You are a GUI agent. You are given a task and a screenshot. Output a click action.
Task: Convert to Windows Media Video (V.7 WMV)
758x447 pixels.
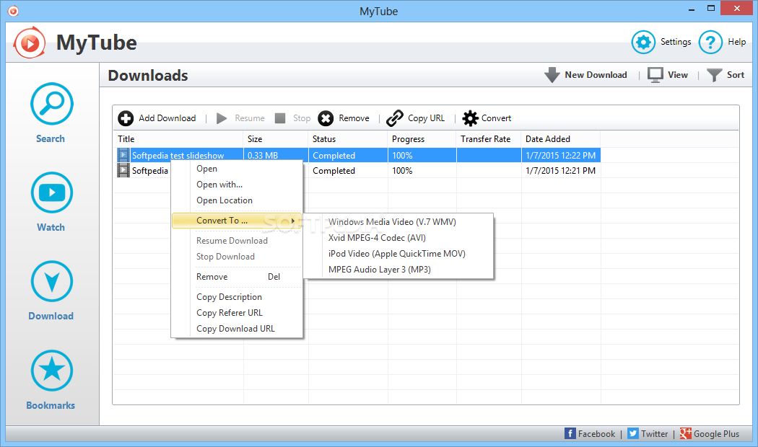pyautogui.click(x=398, y=222)
